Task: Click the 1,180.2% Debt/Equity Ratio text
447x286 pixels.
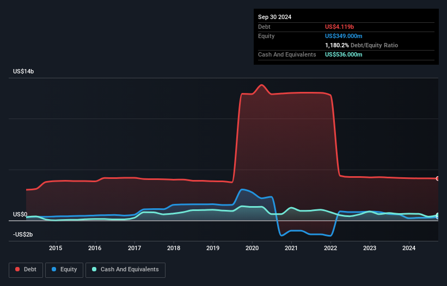Action: click(x=362, y=45)
